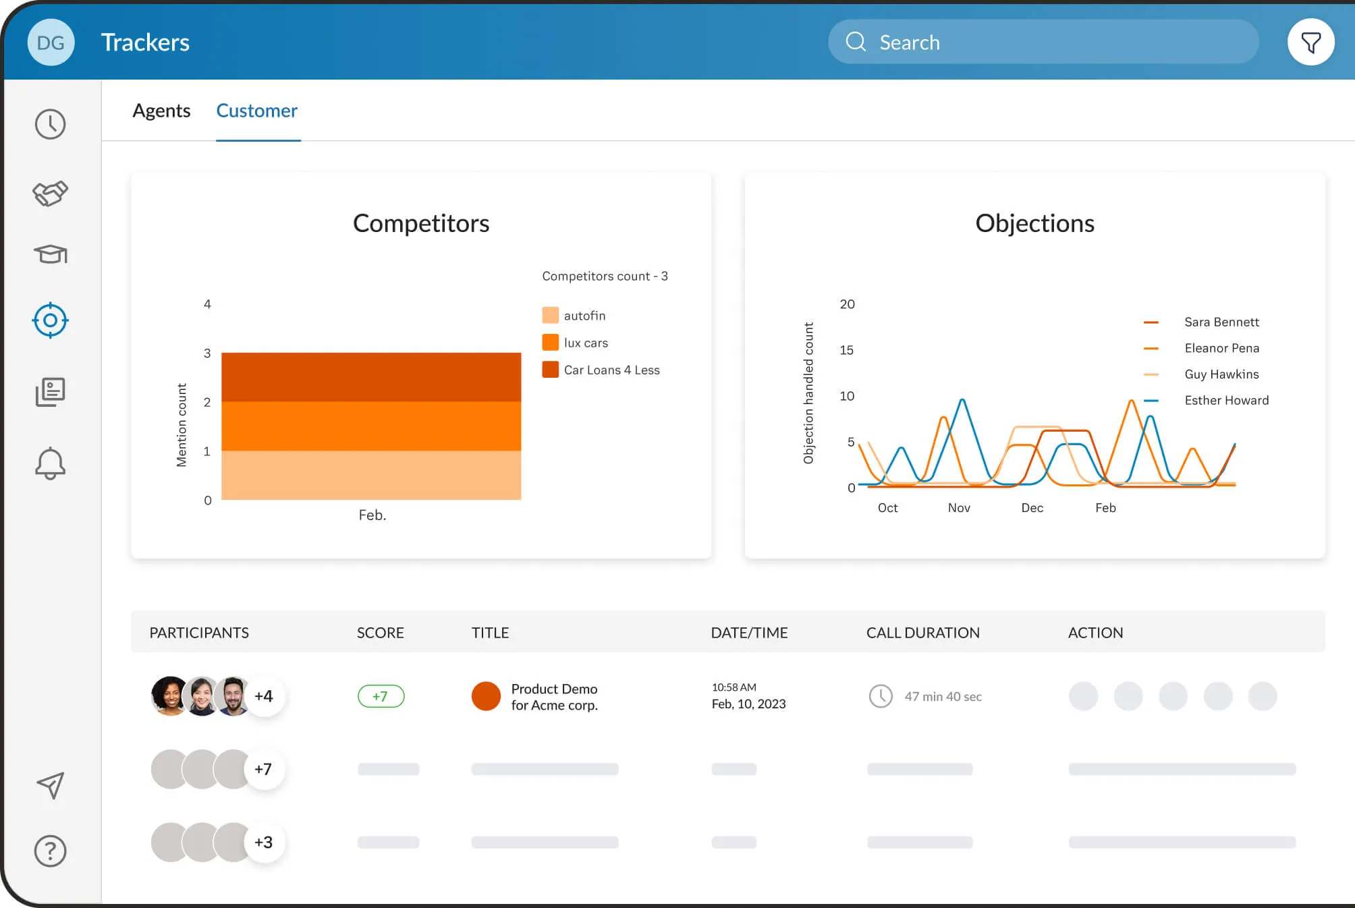Click the SCORE column header
The height and width of the screenshot is (908, 1355).
point(381,633)
